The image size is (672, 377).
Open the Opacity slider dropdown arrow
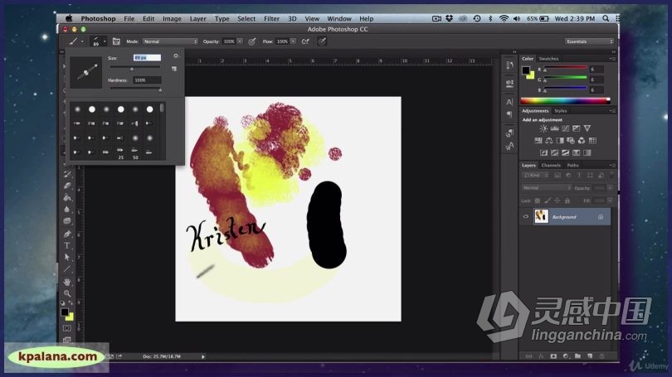tap(240, 41)
